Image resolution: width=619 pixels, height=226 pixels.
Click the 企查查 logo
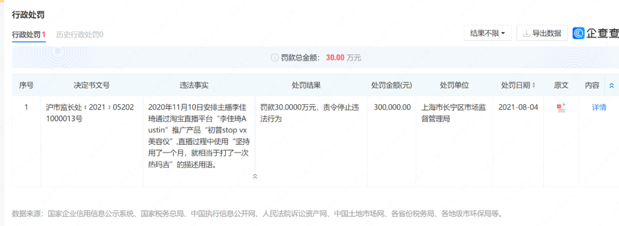click(596, 34)
